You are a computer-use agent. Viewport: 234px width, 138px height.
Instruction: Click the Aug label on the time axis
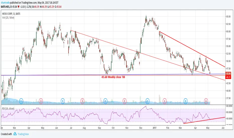pos(84,128)
